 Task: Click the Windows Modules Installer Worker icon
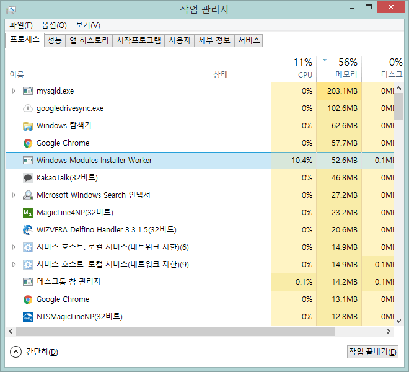point(28,161)
